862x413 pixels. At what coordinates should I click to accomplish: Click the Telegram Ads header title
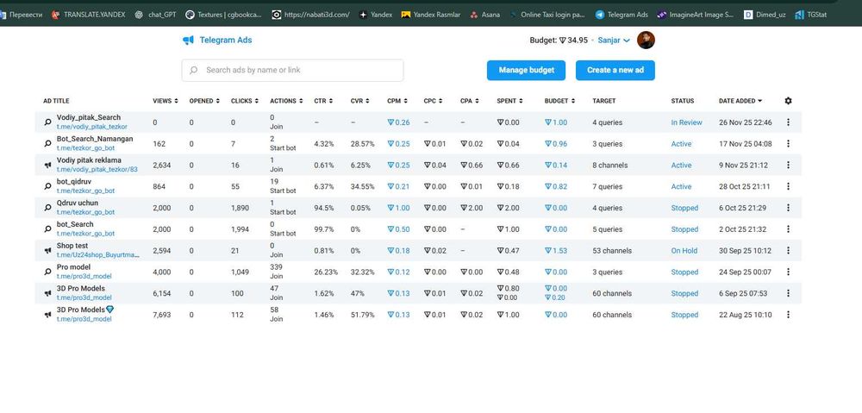click(x=225, y=41)
